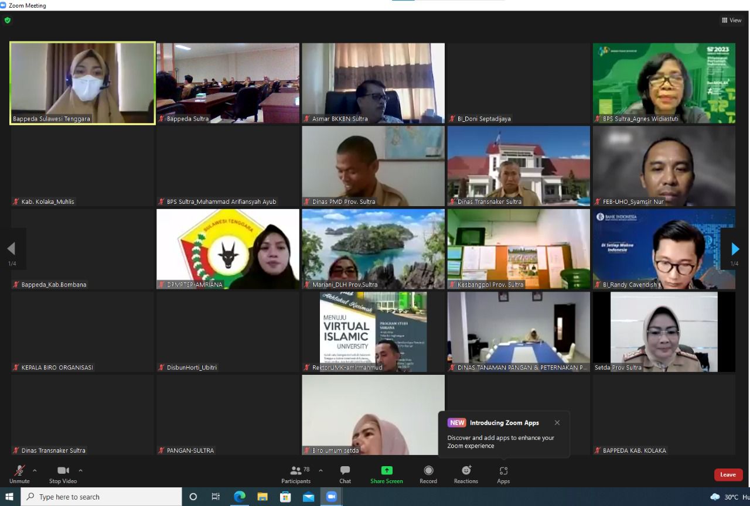Go to previous gallery page arrow

pos(11,249)
